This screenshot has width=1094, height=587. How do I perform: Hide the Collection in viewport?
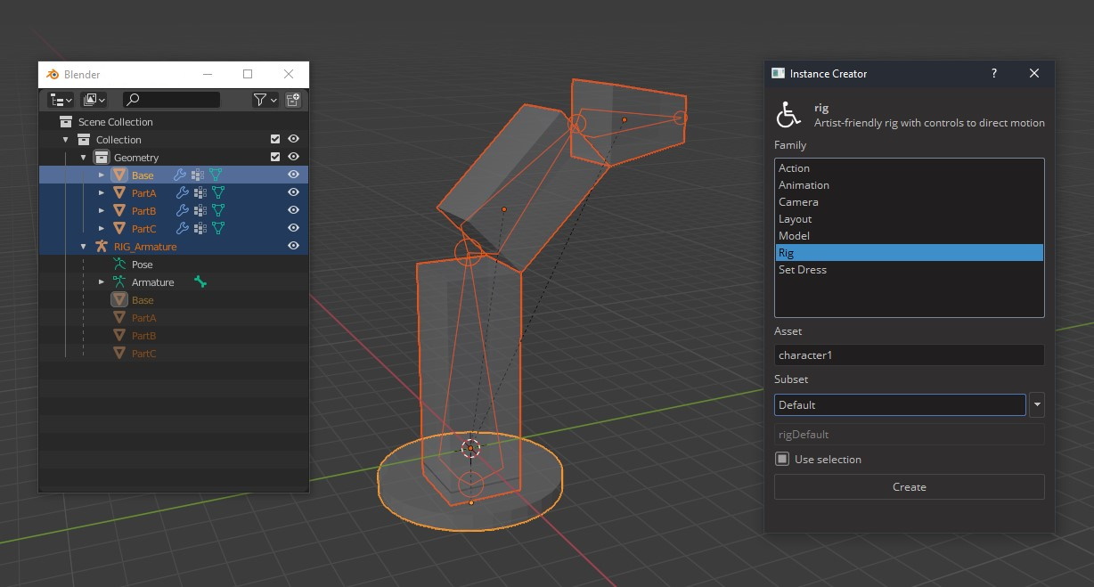pos(293,139)
